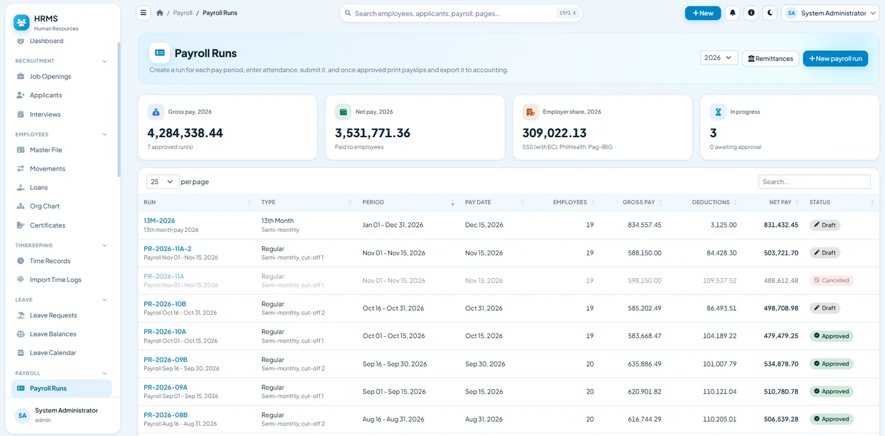Open run PR-2026-09A
Screen dimensions: 885x436
pos(166,387)
